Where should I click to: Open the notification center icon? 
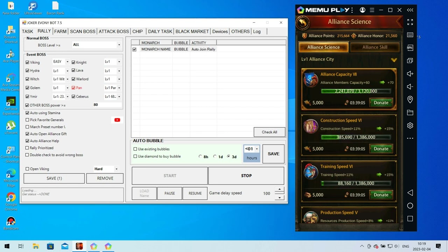(438, 246)
